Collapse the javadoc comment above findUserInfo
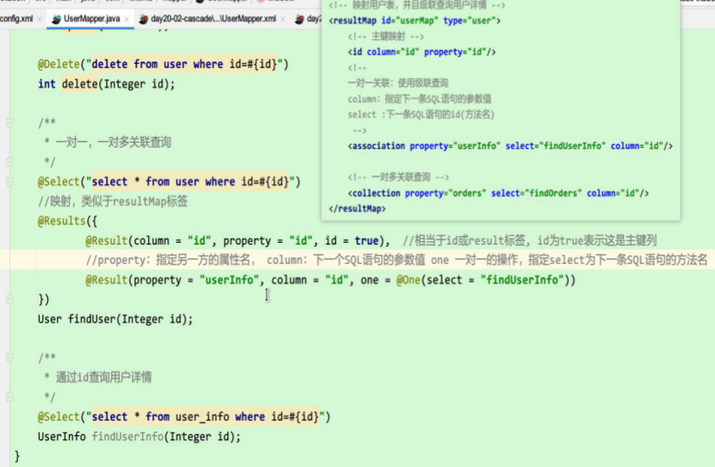Viewport: 715px width, 467px height. tap(10, 358)
